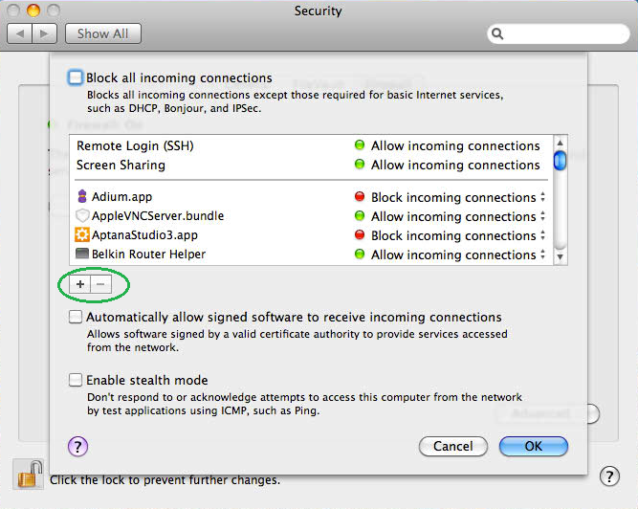Click the lock icon to prevent changes
Viewport: 638px width, 509px height.
coord(27,476)
